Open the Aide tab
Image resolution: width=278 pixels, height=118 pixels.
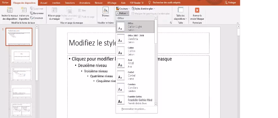click(123, 3)
